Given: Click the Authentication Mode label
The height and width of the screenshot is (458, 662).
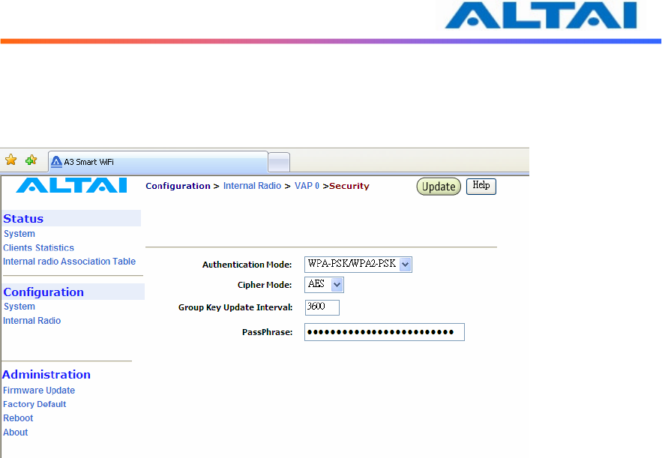Looking at the screenshot, I should coord(247,265).
